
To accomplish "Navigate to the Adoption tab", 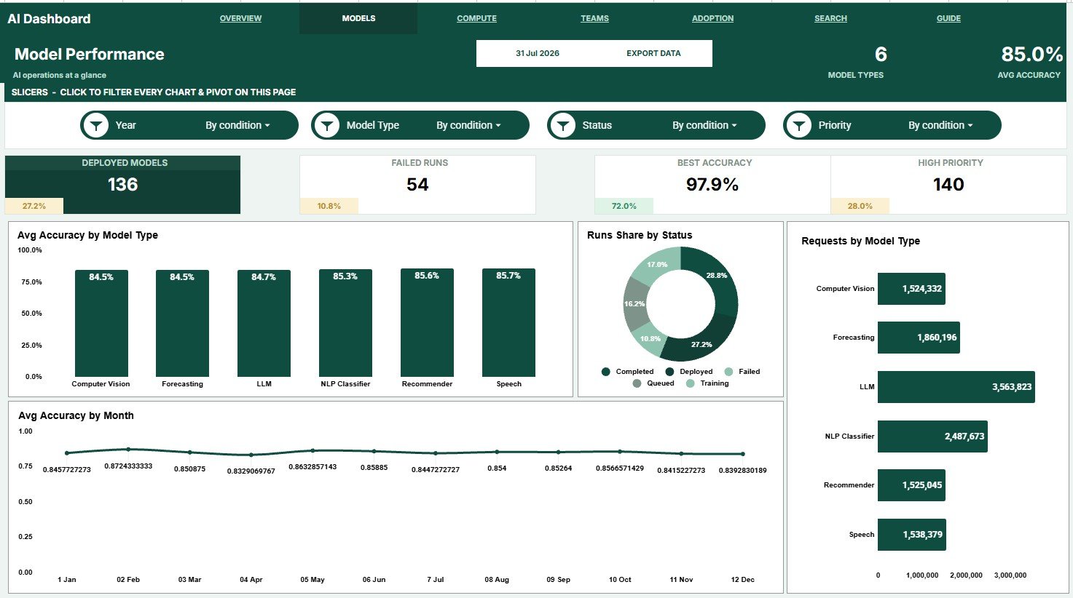I will (712, 18).
